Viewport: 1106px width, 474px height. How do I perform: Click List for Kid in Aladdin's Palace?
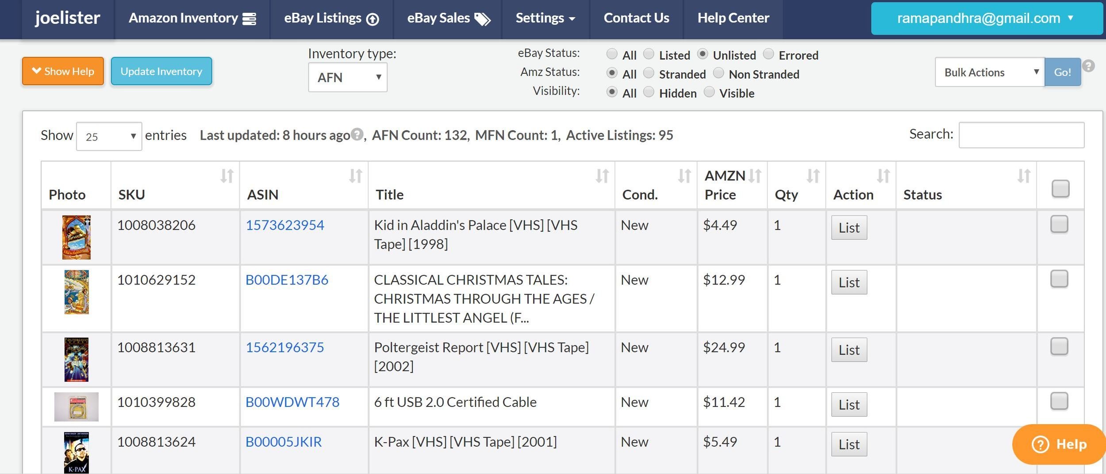849,228
